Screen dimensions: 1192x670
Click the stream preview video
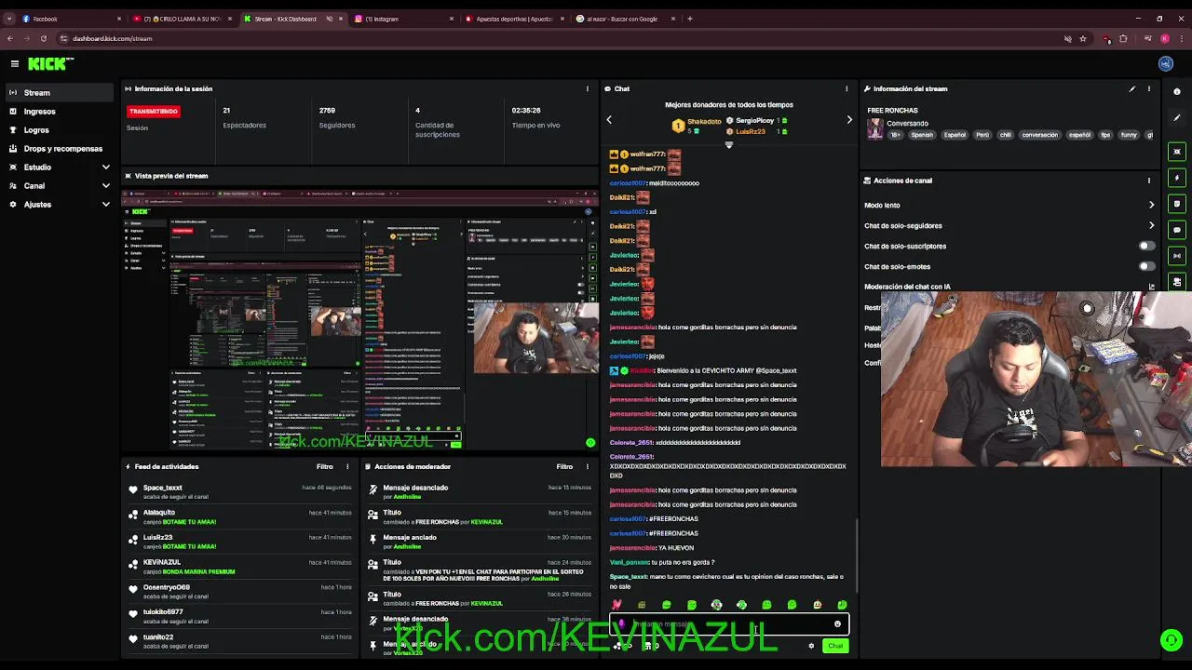coord(360,319)
